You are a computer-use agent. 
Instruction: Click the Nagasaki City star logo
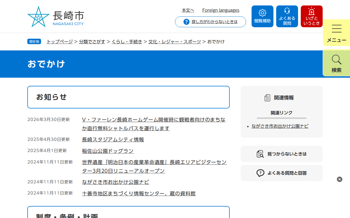[x=39, y=17]
